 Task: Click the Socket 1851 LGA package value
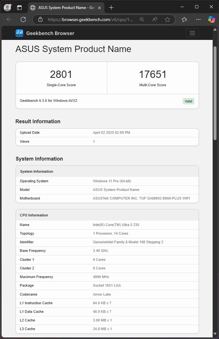pyautogui.click(x=107, y=285)
